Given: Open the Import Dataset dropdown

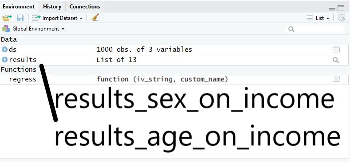Looking at the screenshot, I should click(57, 18).
